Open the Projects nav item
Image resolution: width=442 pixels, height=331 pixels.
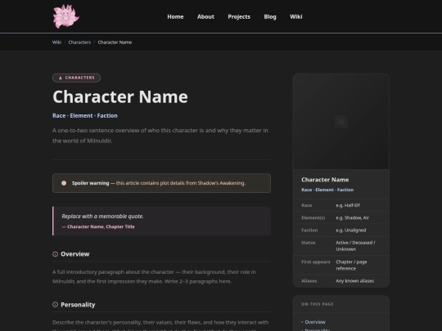pyautogui.click(x=239, y=17)
